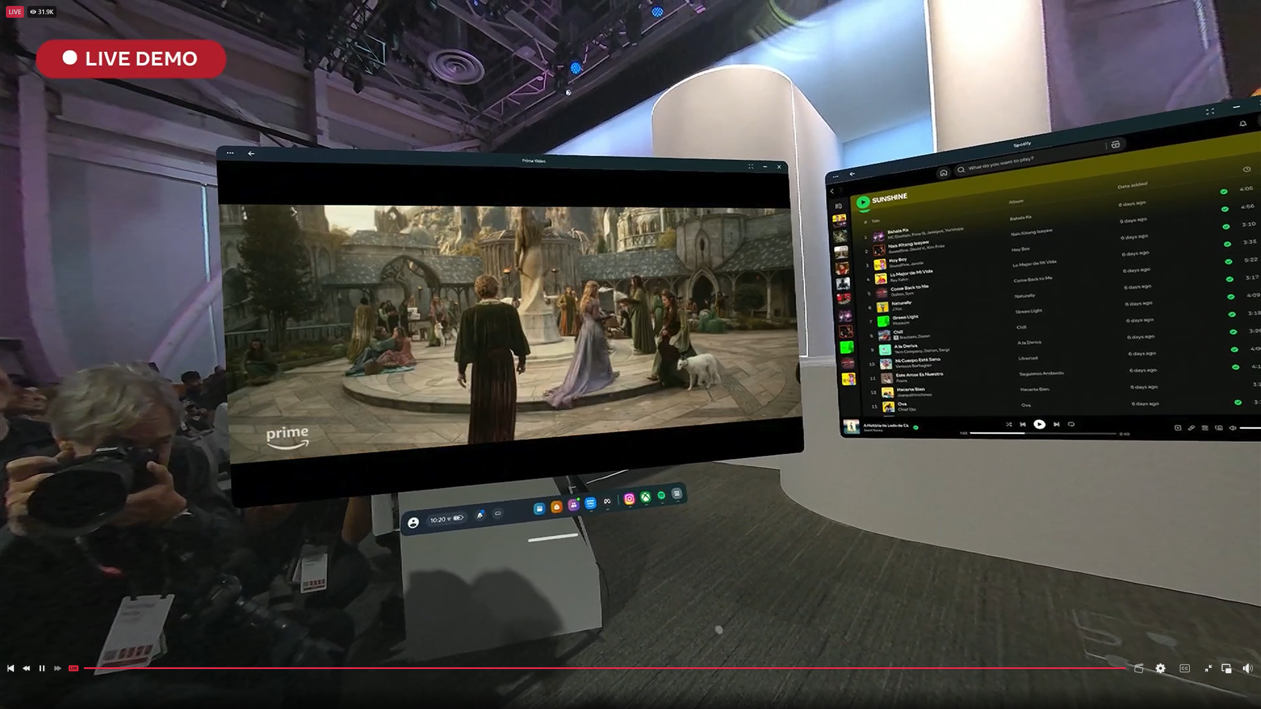Open Spotify Browse icon beside search
Screen dimensions: 1261x709
pos(1116,144)
